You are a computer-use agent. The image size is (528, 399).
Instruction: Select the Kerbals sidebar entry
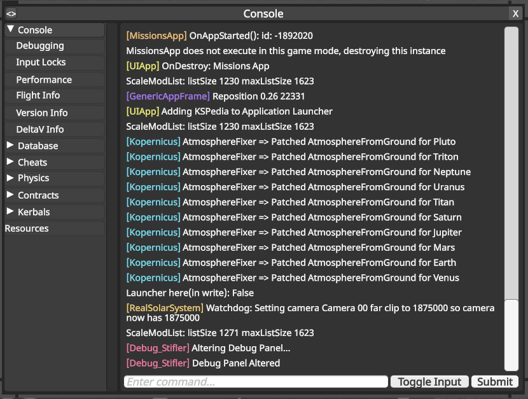[55, 212]
